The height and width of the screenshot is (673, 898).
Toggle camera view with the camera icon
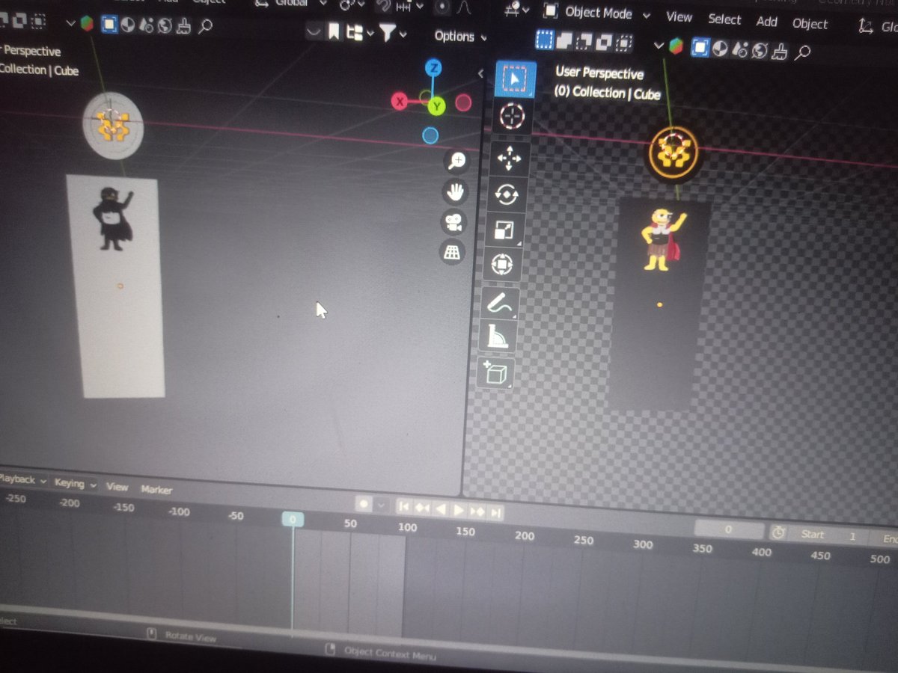click(453, 222)
